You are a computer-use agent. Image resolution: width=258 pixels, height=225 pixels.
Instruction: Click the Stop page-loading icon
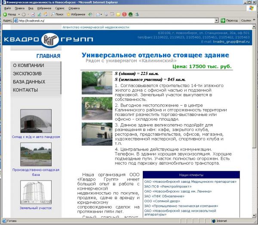pyautogui.click(x=33, y=15)
